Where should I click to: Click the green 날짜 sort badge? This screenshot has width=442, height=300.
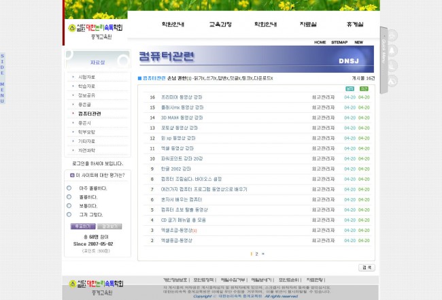point(350,88)
